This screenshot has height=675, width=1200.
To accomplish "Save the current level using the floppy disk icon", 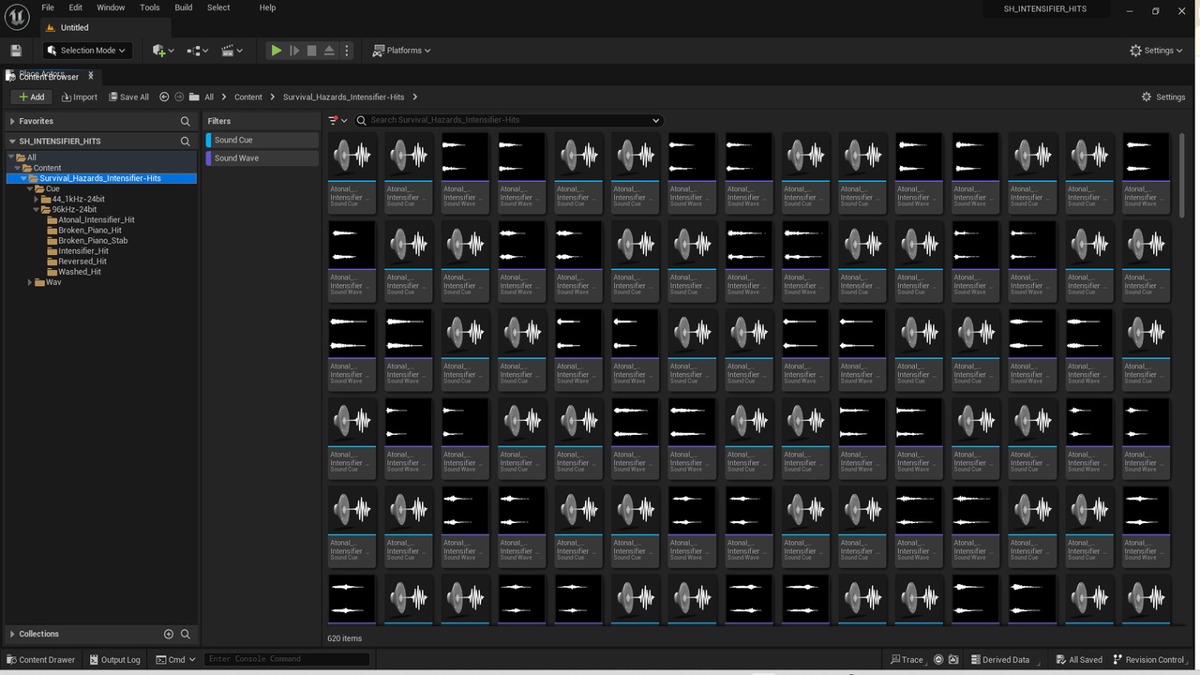I will (x=16, y=51).
